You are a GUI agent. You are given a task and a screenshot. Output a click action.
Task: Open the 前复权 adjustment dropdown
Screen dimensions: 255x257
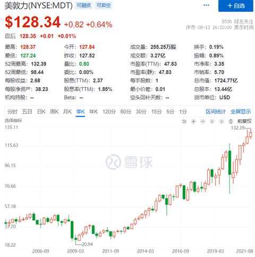(x=244, y=121)
